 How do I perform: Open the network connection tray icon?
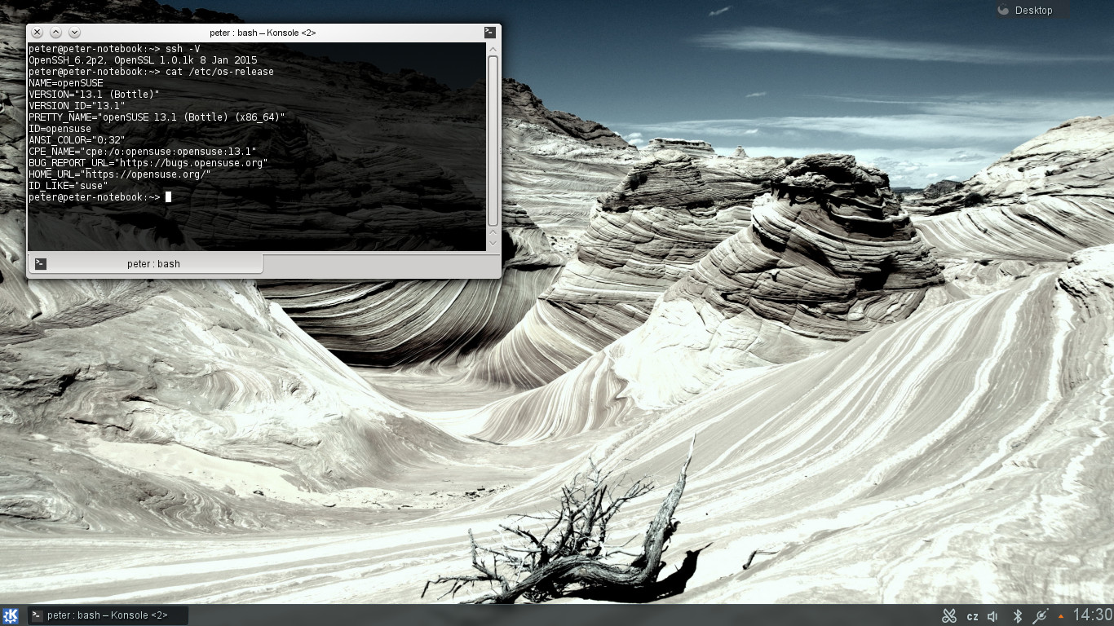1040,616
